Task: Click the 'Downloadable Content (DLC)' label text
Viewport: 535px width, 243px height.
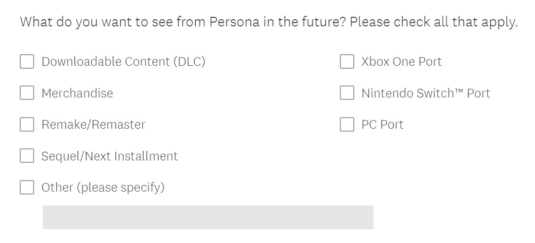Action: pyautogui.click(x=123, y=61)
